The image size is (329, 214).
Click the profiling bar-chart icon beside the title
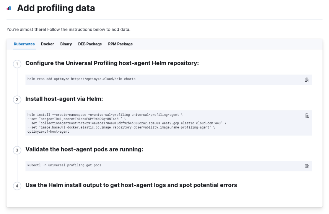[x=8, y=8]
